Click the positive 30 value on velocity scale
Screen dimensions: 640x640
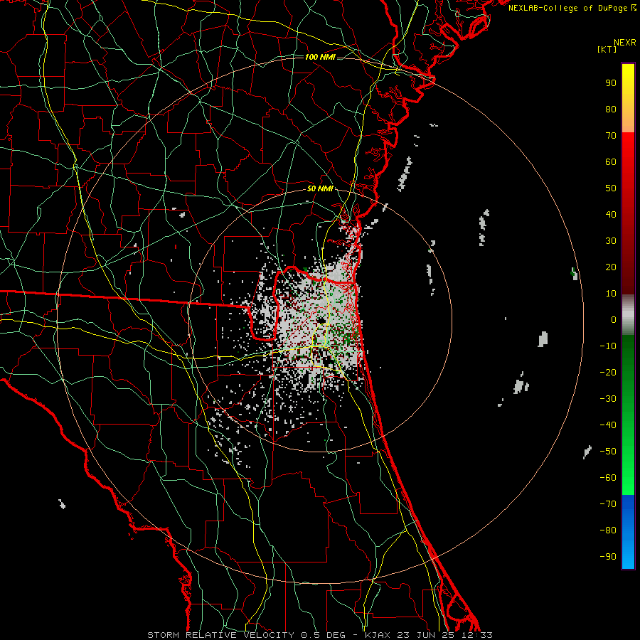611,241
